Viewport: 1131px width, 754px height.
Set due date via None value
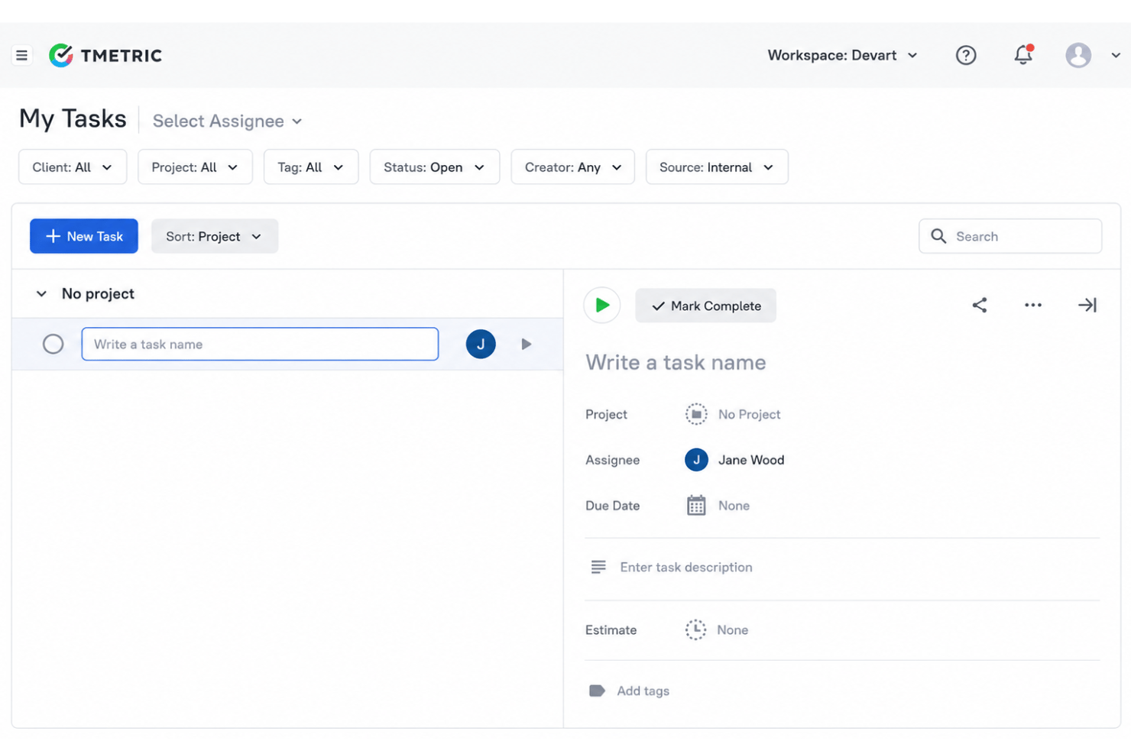(x=734, y=506)
